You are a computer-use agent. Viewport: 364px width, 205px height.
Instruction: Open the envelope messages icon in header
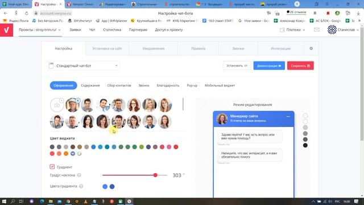coord(317,30)
